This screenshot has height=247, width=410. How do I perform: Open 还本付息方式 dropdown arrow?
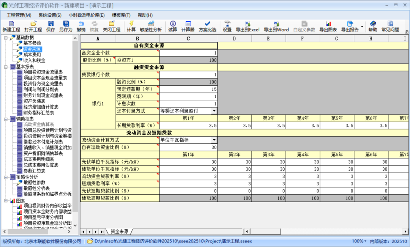(214, 111)
